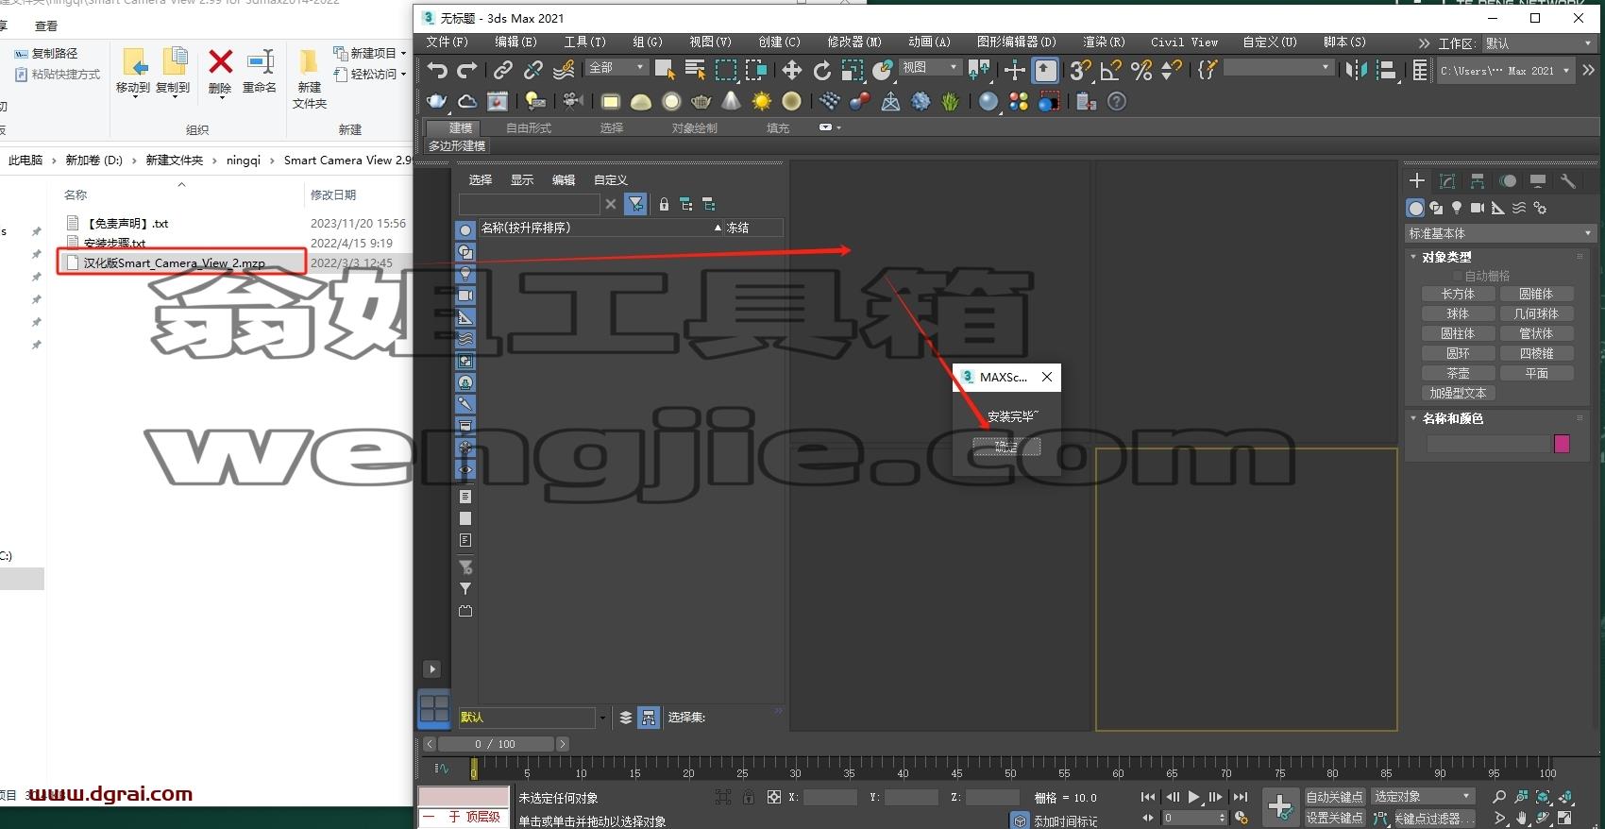The width and height of the screenshot is (1605, 829).
Task: Toggle the Percent Snap button
Action: (1141, 70)
